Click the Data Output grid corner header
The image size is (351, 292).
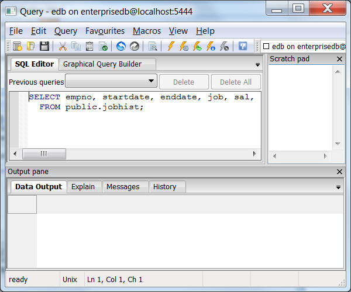(22, 204)
